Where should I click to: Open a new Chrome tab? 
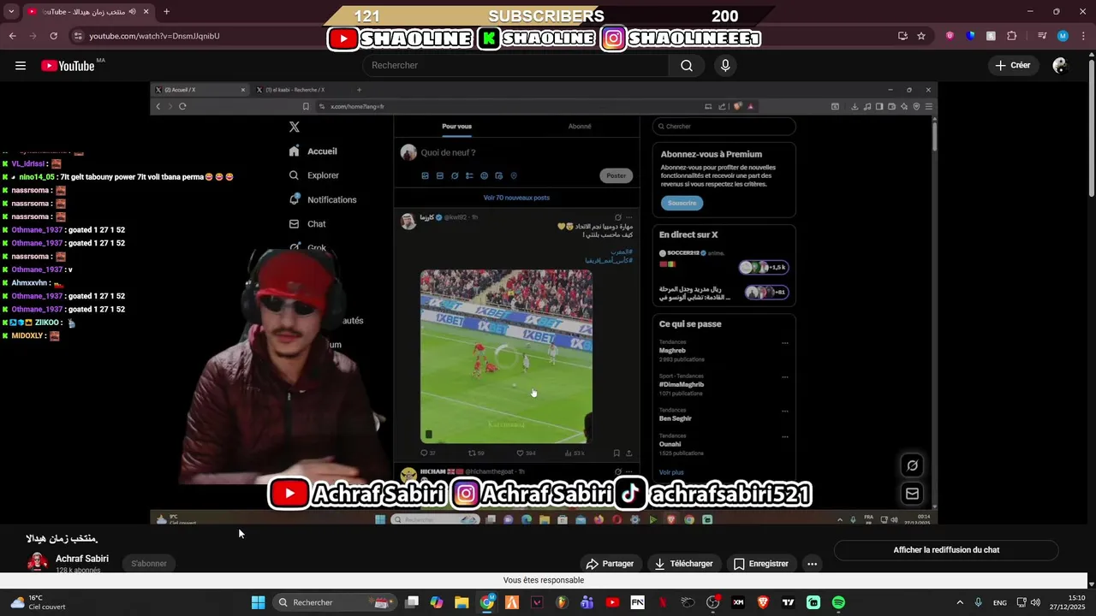coord(166,12)
